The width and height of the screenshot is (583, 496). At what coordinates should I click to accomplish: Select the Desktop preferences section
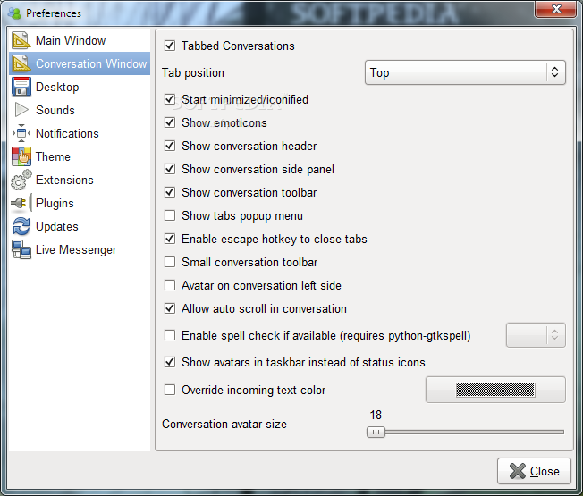(x=80, y=87)
